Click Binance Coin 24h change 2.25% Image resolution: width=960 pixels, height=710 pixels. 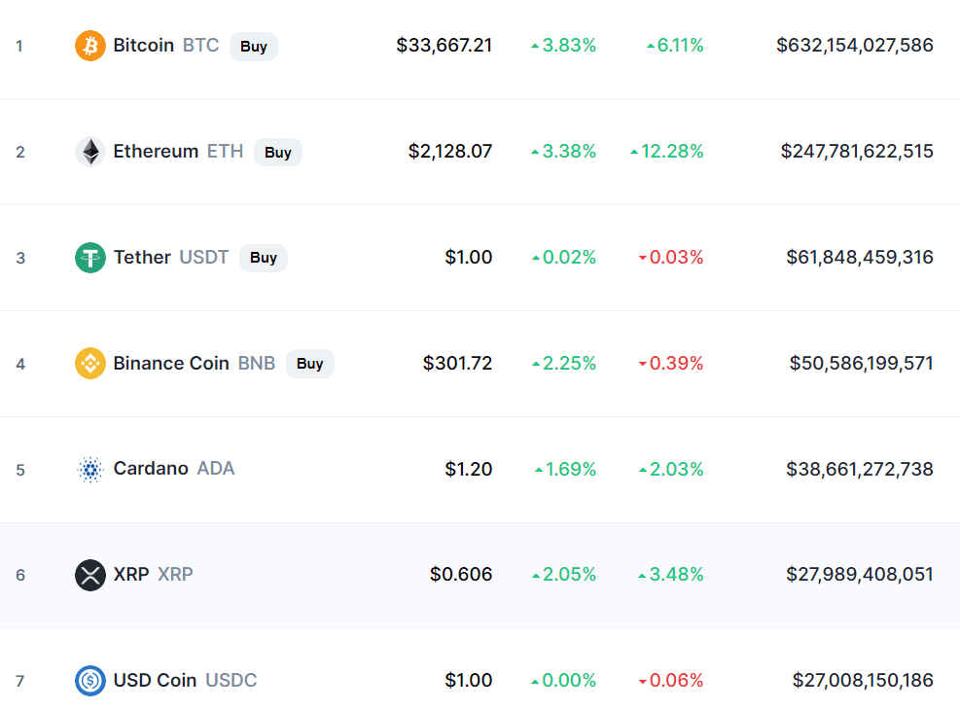pos(564,364)
